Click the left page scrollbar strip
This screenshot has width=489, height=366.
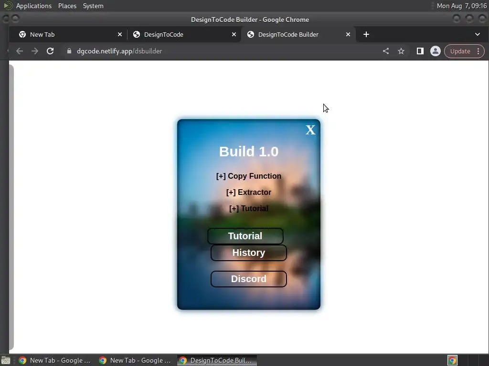pos(11,207)
